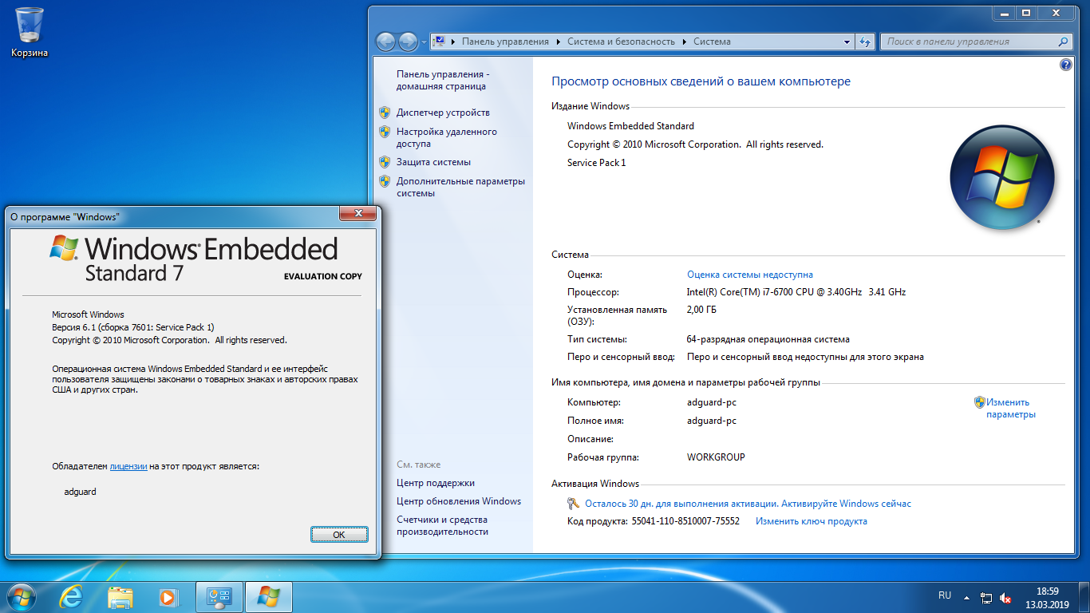
Task: Click 2,00 ГБ installed memory value
Action: [x=701, y=310]
